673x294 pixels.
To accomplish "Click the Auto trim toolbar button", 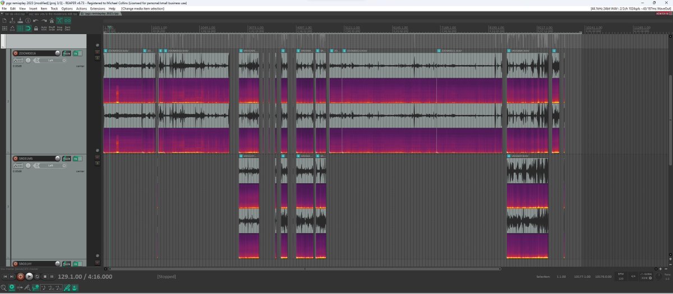I will click(44, 29).
